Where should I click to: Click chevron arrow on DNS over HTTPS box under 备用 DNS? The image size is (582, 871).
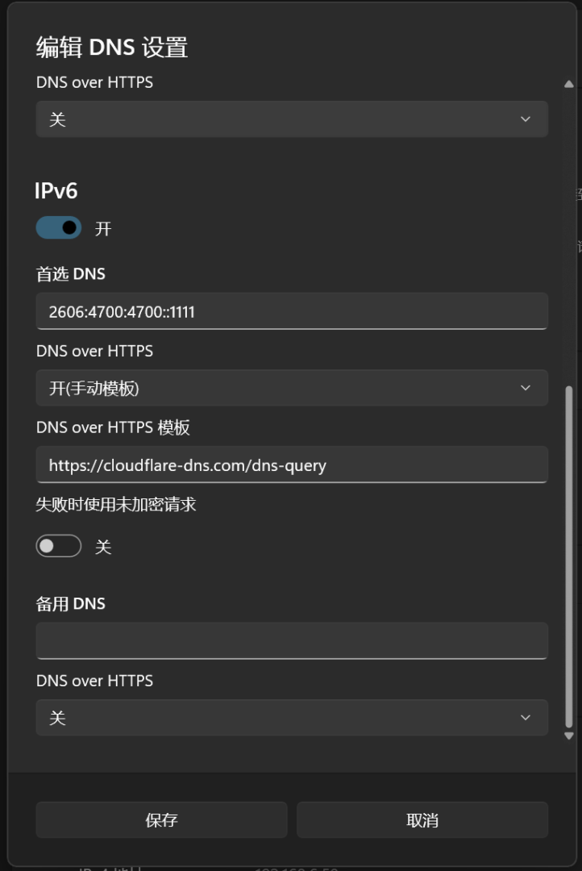pyautogui.click(x=526, y=718)
